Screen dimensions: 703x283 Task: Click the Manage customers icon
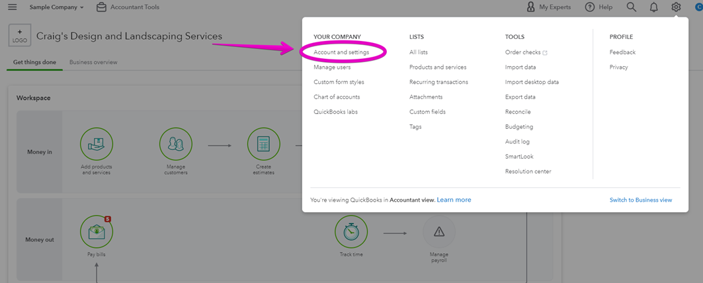tap(176, 144)
